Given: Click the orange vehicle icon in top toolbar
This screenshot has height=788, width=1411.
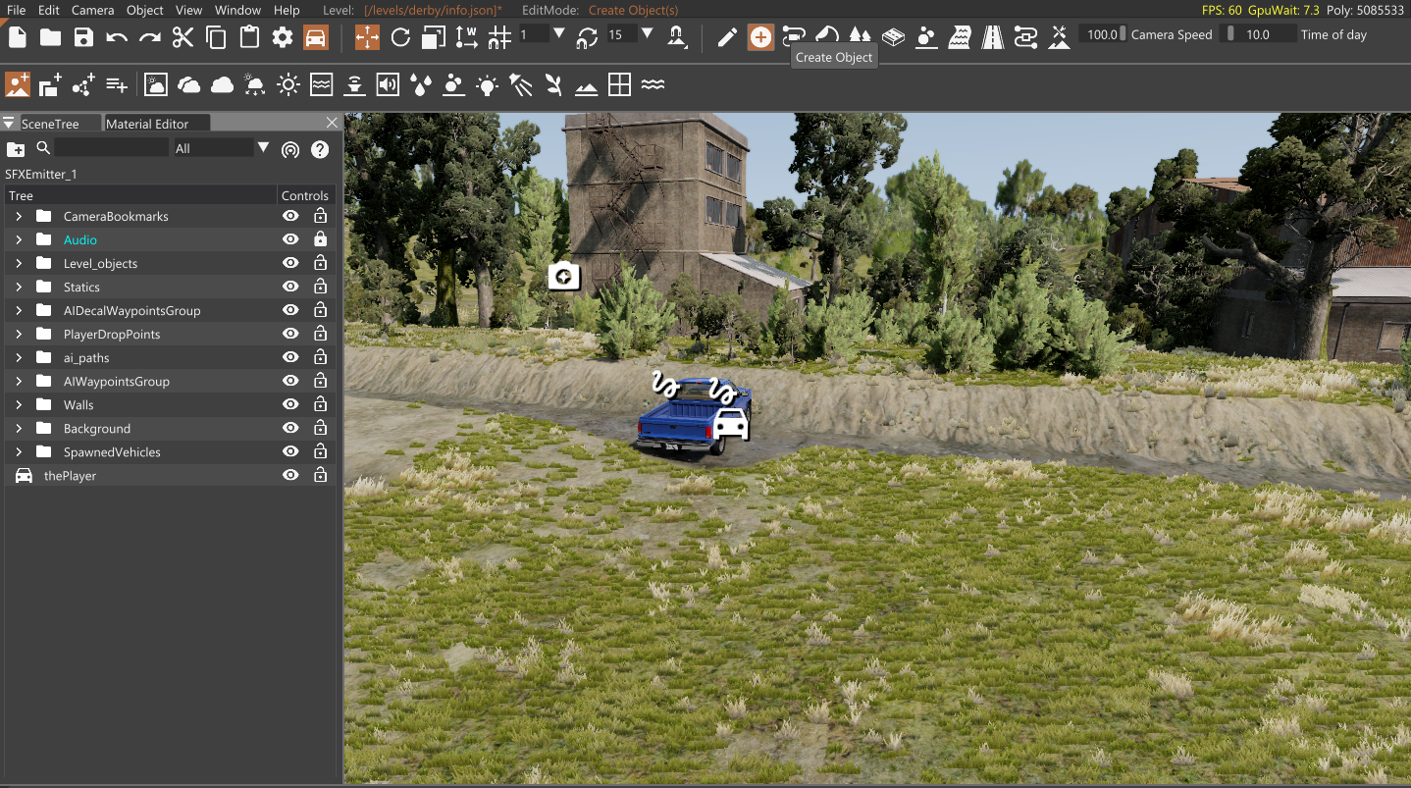Looking at the screenshot, I should (x=315, y=37).
